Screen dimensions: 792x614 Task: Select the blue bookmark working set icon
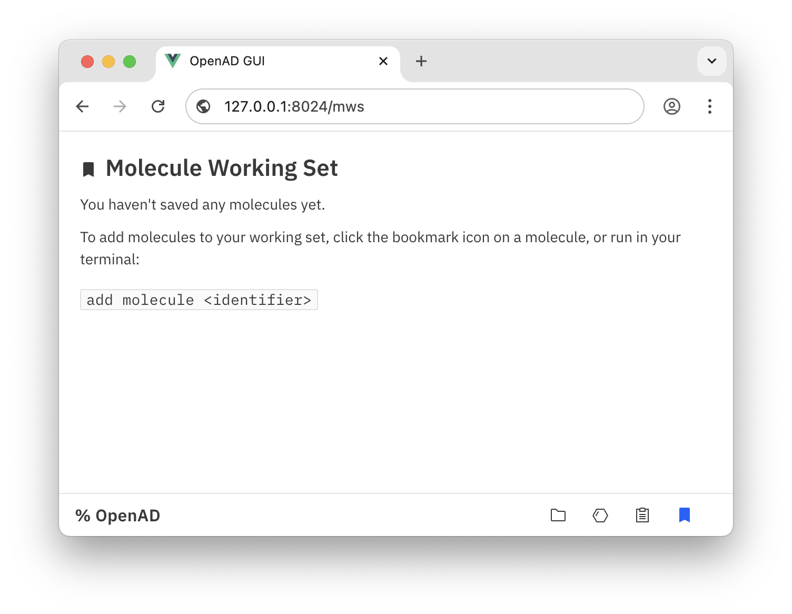685,516
